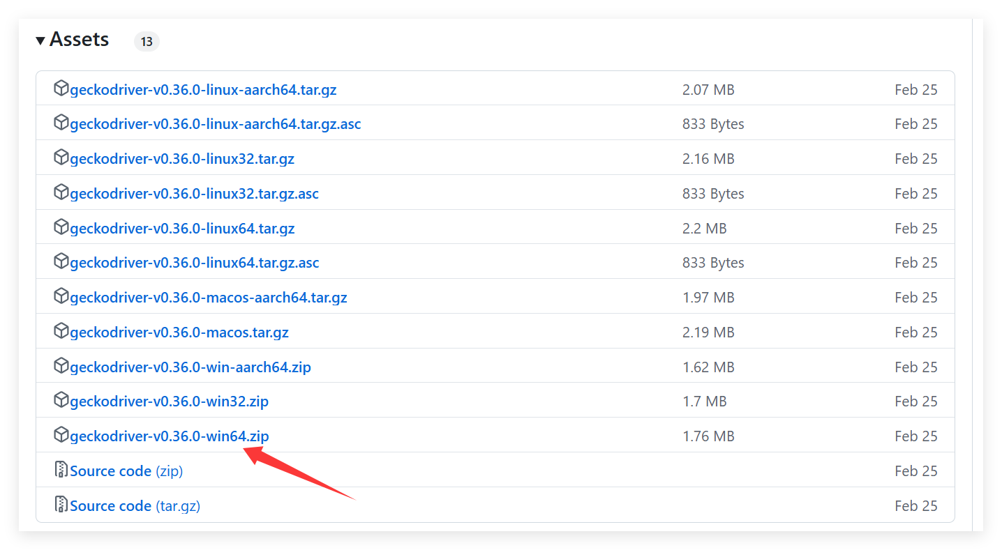Download geckodriver-v0.36.0-macos.tar.gz
Image resolution: width=1002 pixels, height=550 pixels.
179,333
